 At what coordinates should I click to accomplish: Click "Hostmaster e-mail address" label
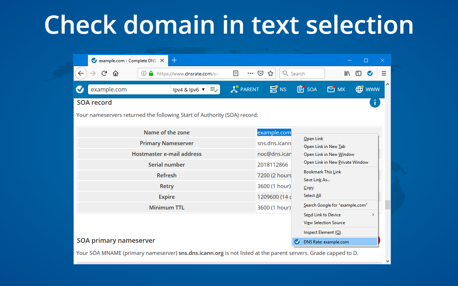click(167, 154)
